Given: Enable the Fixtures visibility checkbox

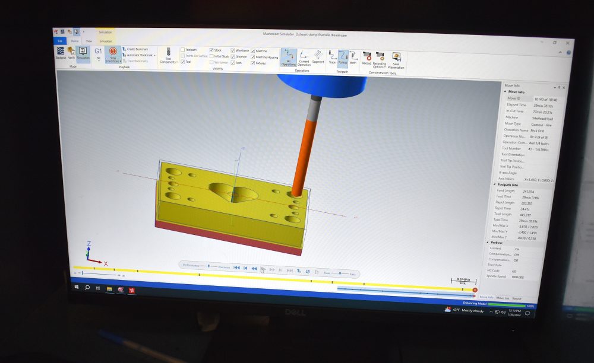Looking at the screenshot, I should (254, 62).
